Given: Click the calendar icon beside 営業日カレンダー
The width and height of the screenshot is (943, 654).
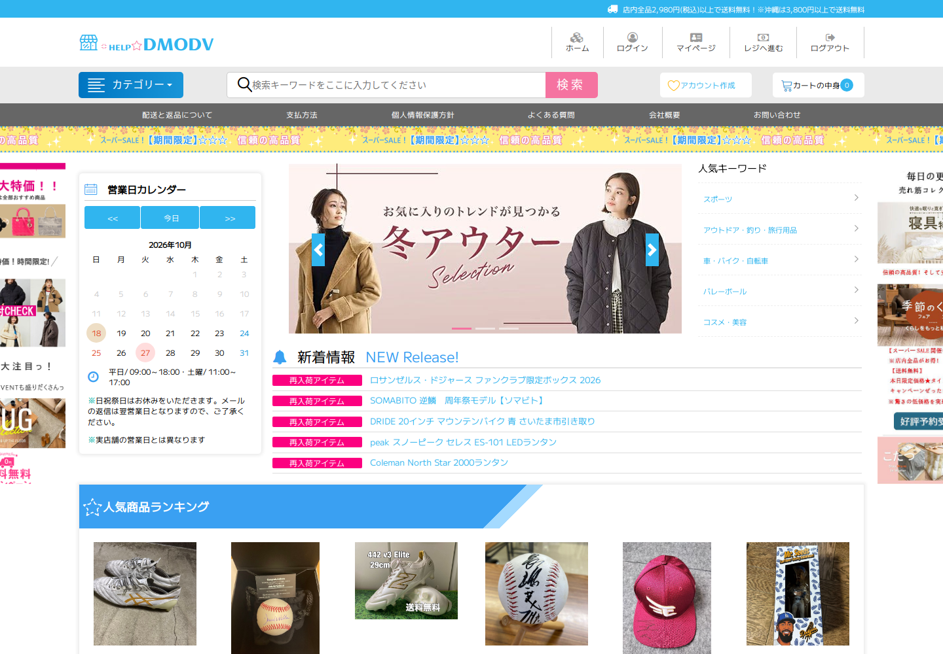Looking at the screenshot, I should (91, 190).
